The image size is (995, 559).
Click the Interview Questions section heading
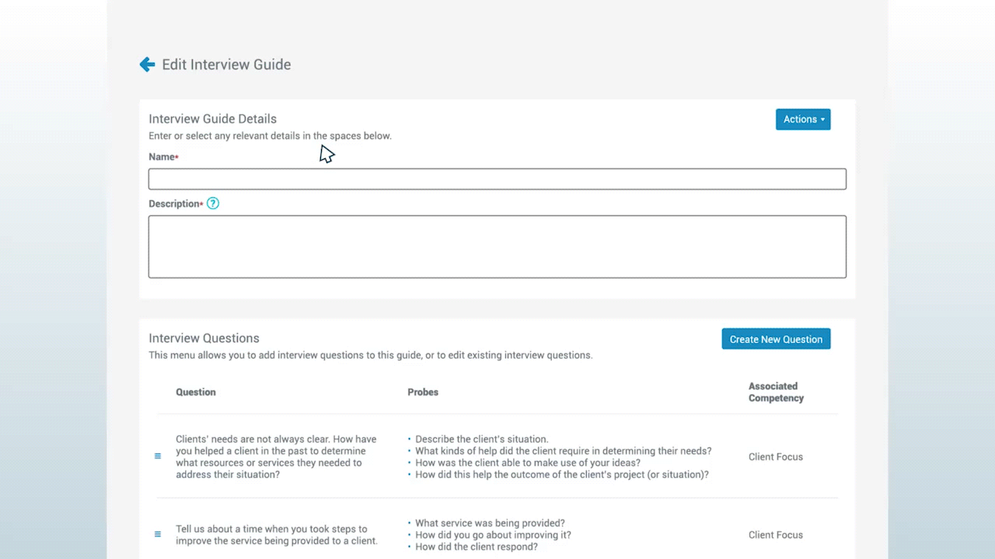coord(204,339)
